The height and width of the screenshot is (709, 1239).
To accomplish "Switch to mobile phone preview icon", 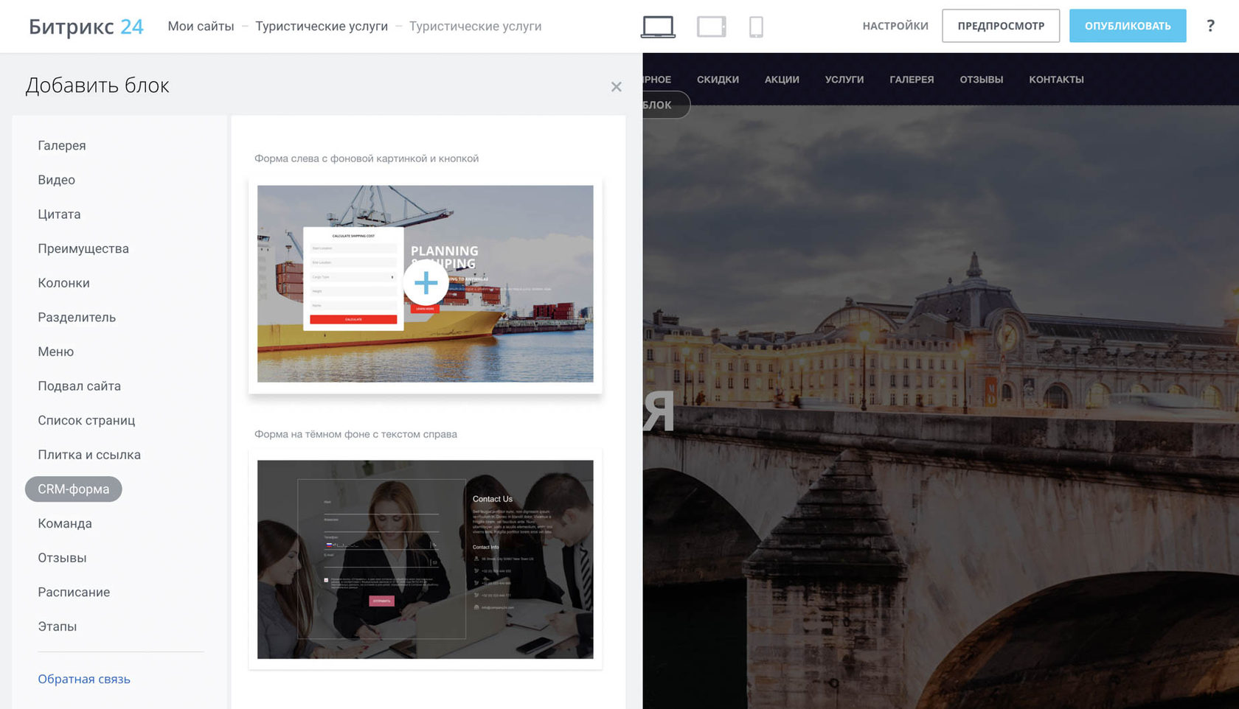I will (756, 27).
